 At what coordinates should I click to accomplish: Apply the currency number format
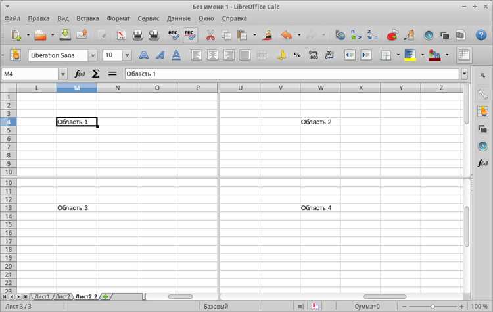[x=281, y=55]
